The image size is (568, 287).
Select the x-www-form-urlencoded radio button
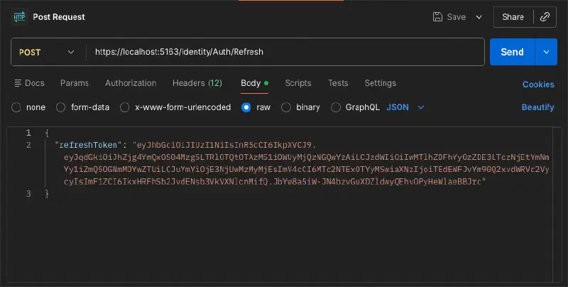[125, 107]
